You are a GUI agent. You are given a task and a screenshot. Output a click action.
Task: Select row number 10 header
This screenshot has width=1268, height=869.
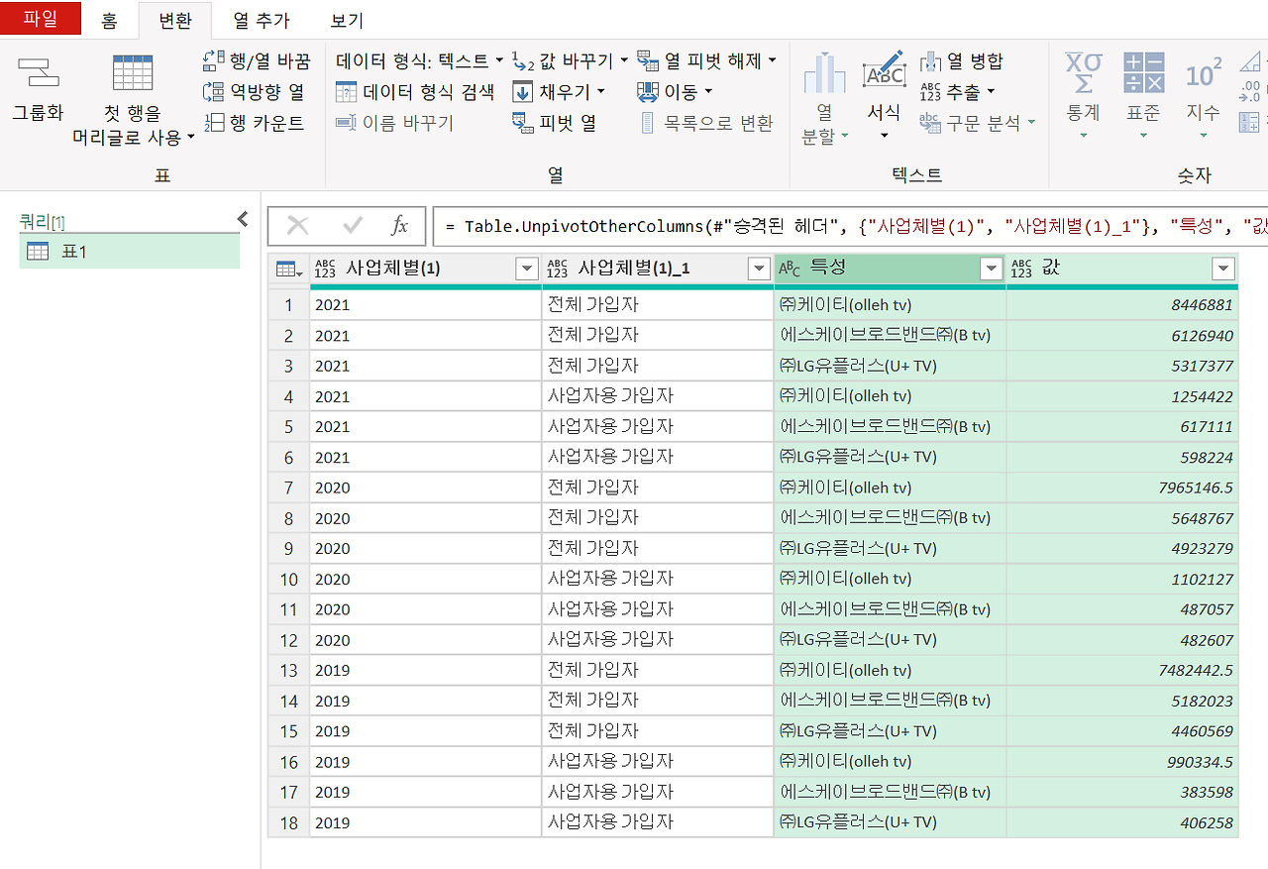[288, 579]
